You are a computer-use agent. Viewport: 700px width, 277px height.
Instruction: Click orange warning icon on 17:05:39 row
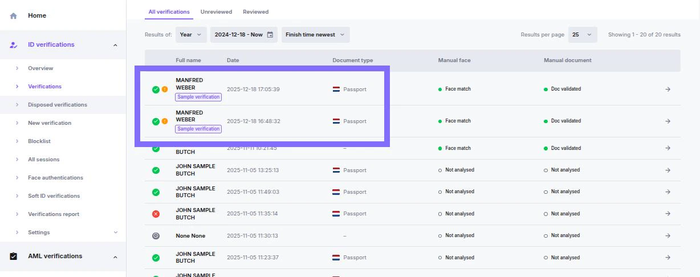pos(165,89)
